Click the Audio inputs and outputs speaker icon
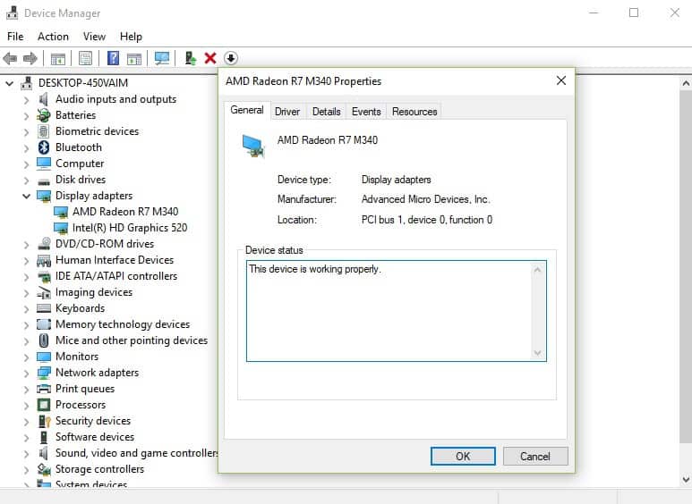Viewport: 692px width, 504px height. click(44, 99)
